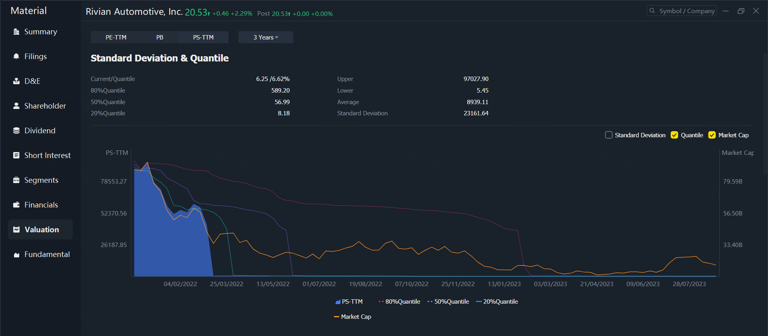
Task: Click the Standard Deviation value 23161.64
Action: tap(476, 113)
